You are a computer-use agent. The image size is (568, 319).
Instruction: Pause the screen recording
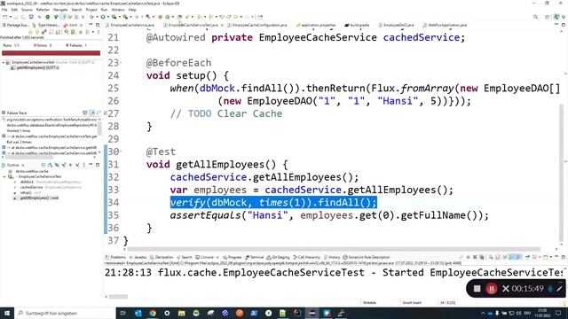[492, 289]
